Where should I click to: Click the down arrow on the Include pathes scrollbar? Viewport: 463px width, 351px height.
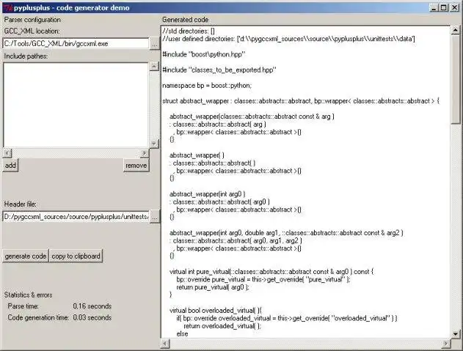tap(154, 144)
